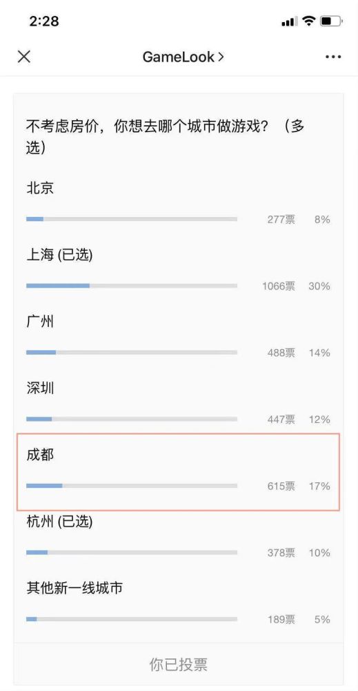Click the 成都 615票 vote count
Screen dimensions: 358x691
(x=281, y=486)
